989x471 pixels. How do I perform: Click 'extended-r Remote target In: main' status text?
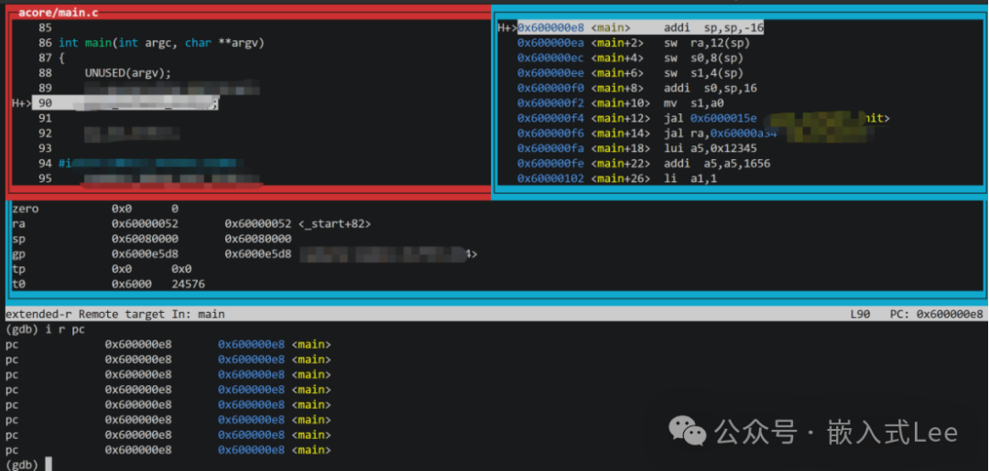[114, 315]
